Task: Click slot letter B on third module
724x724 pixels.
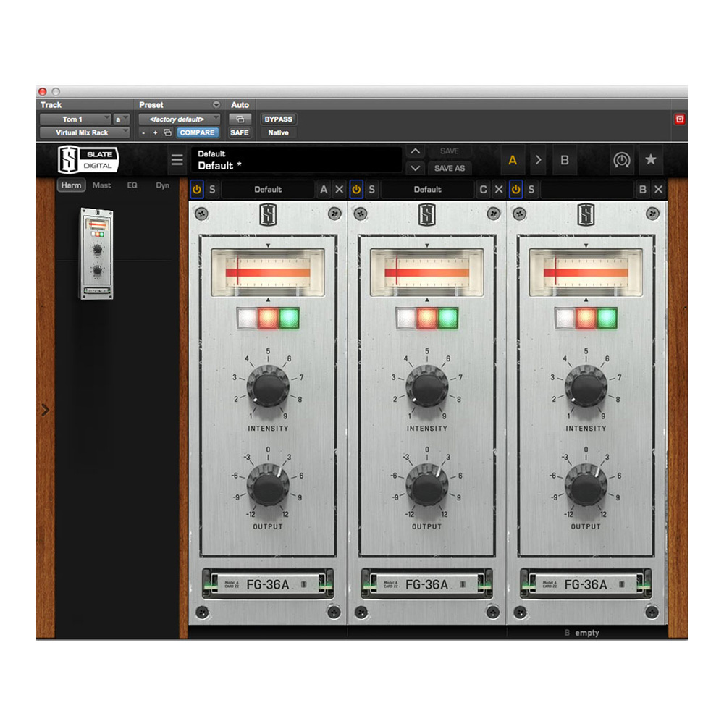Action: 642,189
